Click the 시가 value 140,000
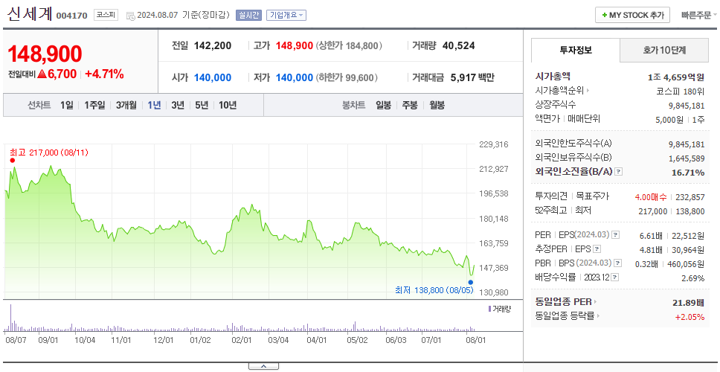Screen dimensions: 720x372 [213, 77]
